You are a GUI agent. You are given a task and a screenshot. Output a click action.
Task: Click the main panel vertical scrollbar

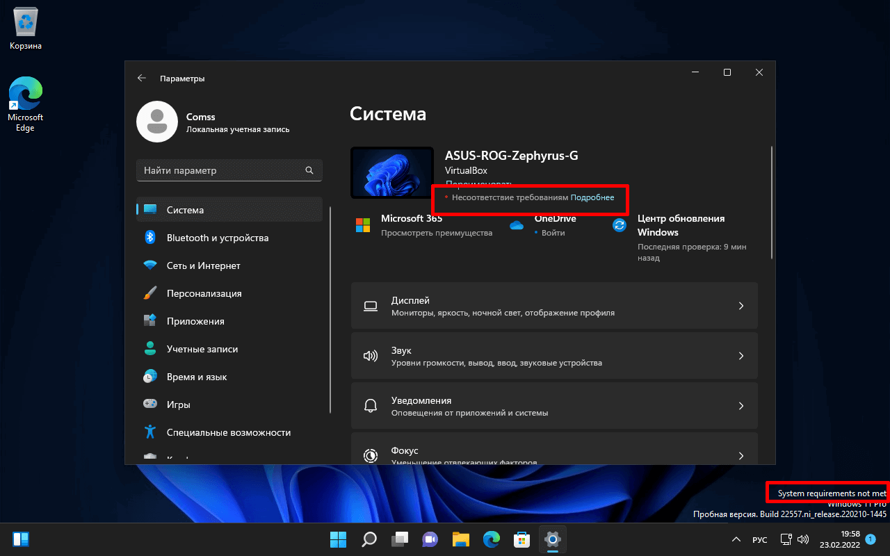(x=771, y=202)
